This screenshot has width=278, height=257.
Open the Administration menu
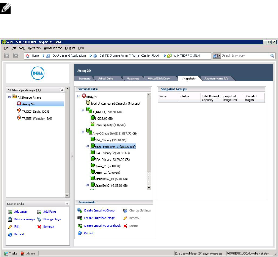click(x=53, y=48)
